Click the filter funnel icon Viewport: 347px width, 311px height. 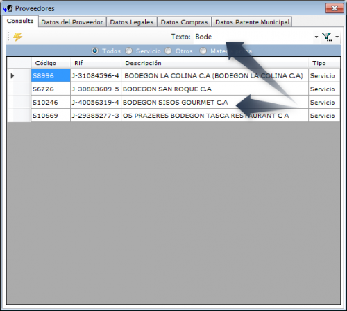327,37
